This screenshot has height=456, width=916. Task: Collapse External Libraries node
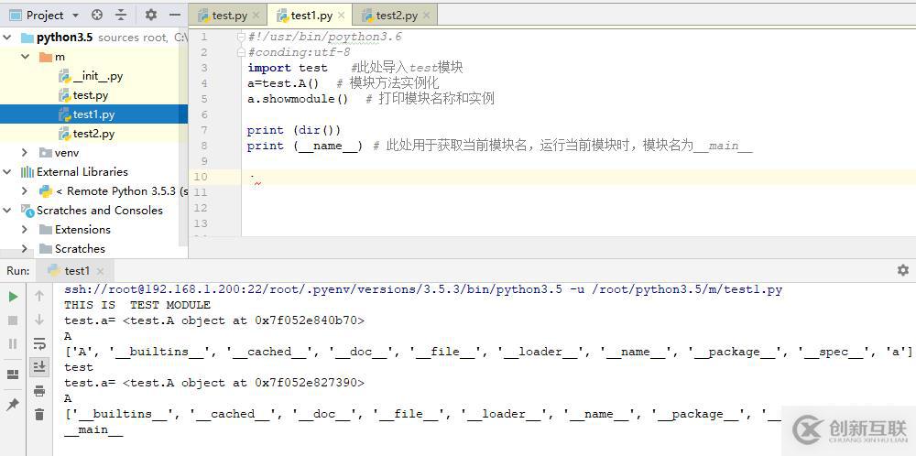point(7,171)
